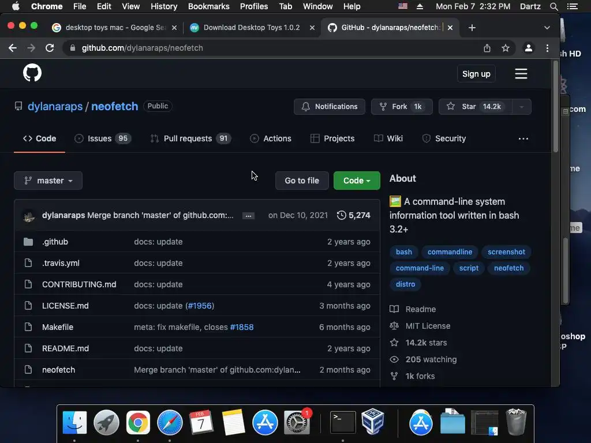Open VirtualBox from the Dock
The width and height of the screenshot is (591, 443).
coord(372,422)
